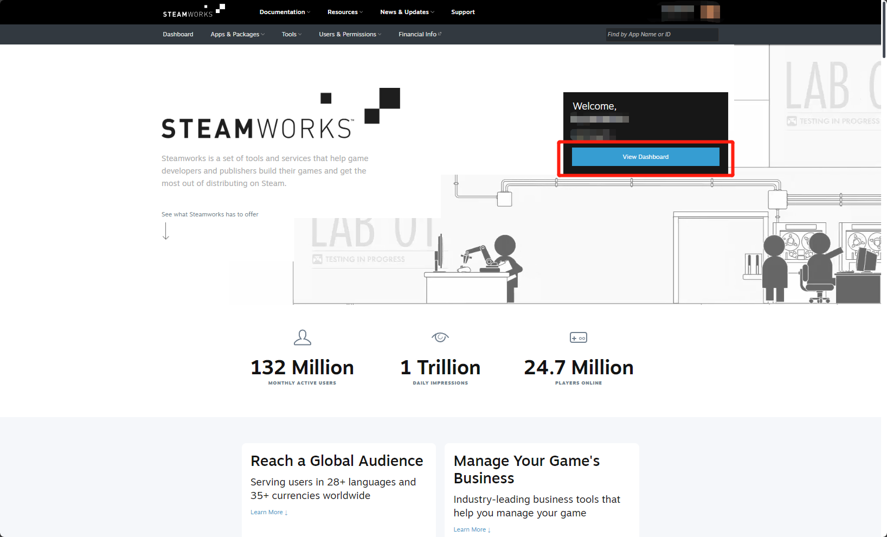This screenshot has width=887, height=537.
Task: Open the News & Updates dropdown
Action: [x=407, y=12]
